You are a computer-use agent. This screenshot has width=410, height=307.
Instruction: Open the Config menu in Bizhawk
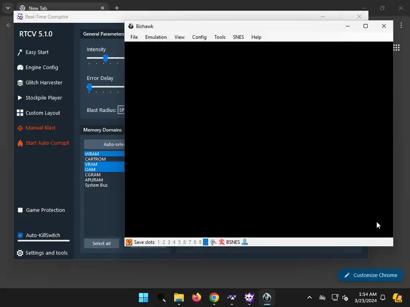(x=199, y=37)
